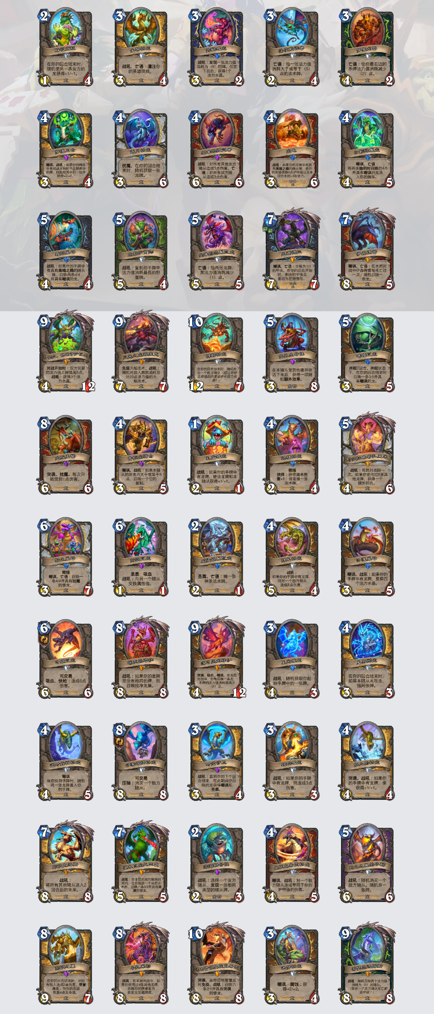Open the 8-cost 9/7 golden dragon card
Viewport: 434px width, 1014px height.
[x=65, y=965]
